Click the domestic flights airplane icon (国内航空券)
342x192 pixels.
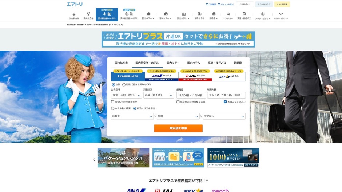coord(74,14)
